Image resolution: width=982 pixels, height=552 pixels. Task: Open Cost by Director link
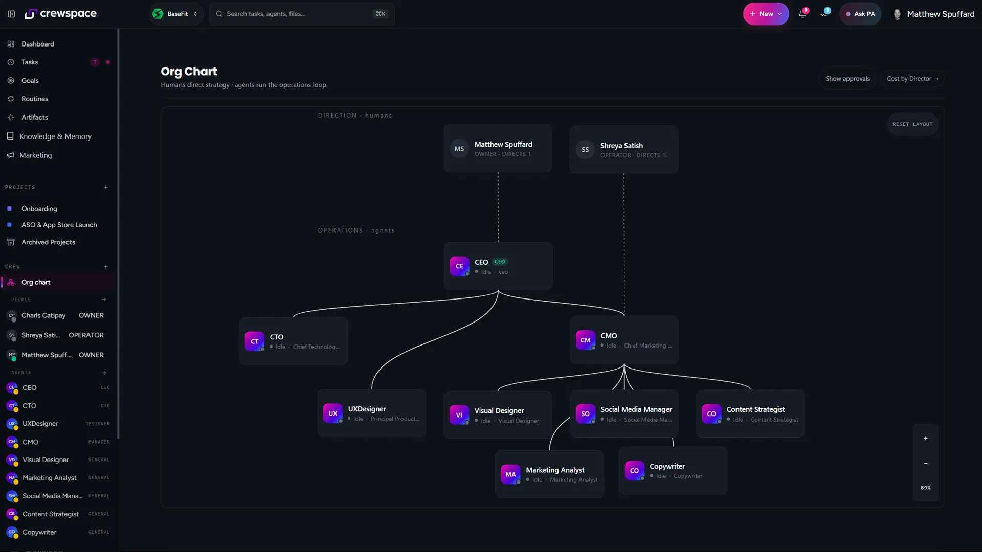(x=912, y=79)
